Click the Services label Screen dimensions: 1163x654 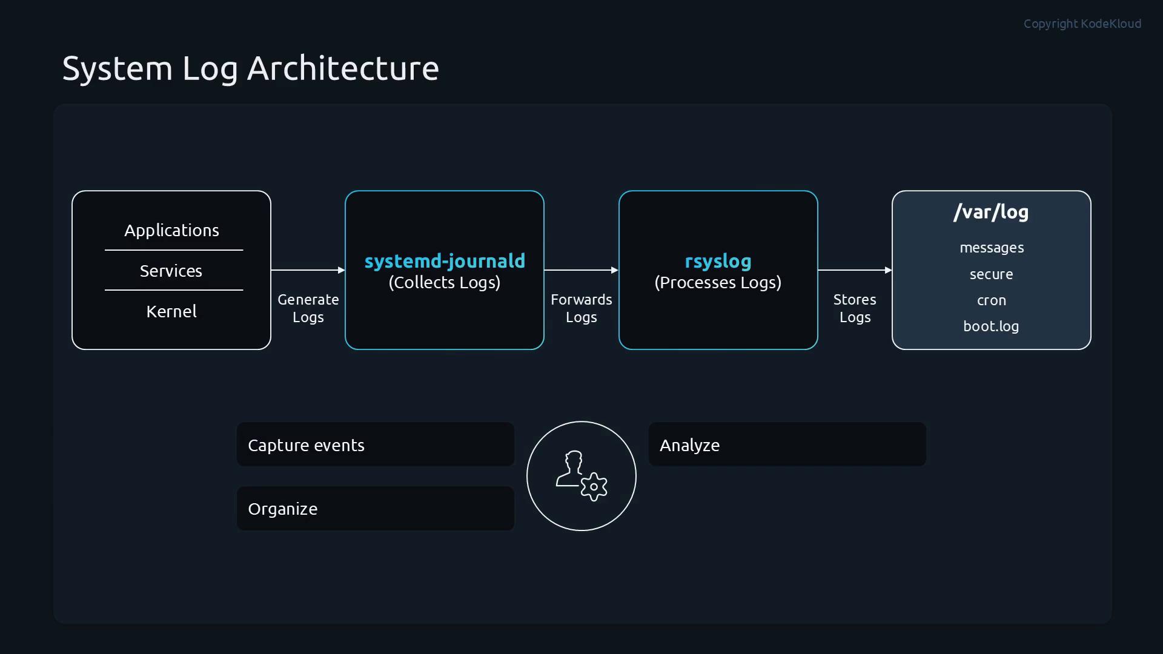[171, 271]
